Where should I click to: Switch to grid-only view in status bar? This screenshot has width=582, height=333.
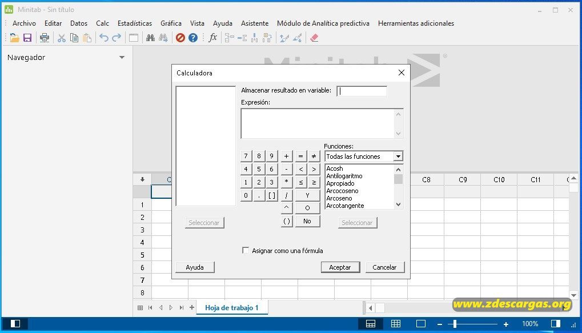pos(396,324)
